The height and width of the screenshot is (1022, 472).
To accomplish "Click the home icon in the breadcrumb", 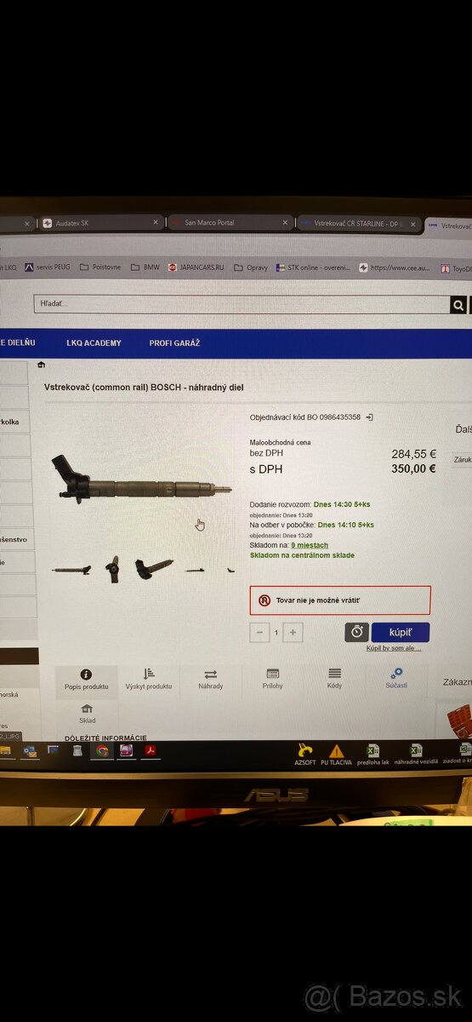I will (x=41, y=365).
